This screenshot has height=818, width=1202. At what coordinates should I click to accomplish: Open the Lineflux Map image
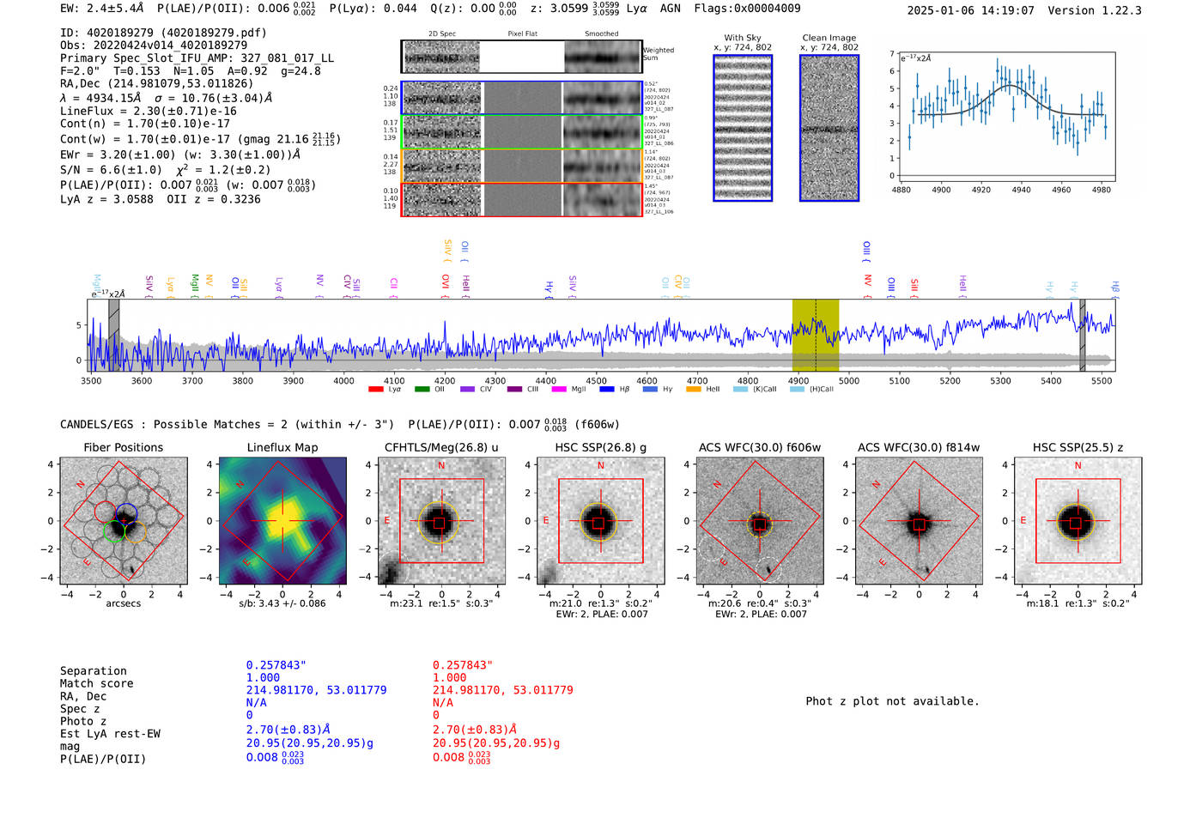(x=282, y=520)
